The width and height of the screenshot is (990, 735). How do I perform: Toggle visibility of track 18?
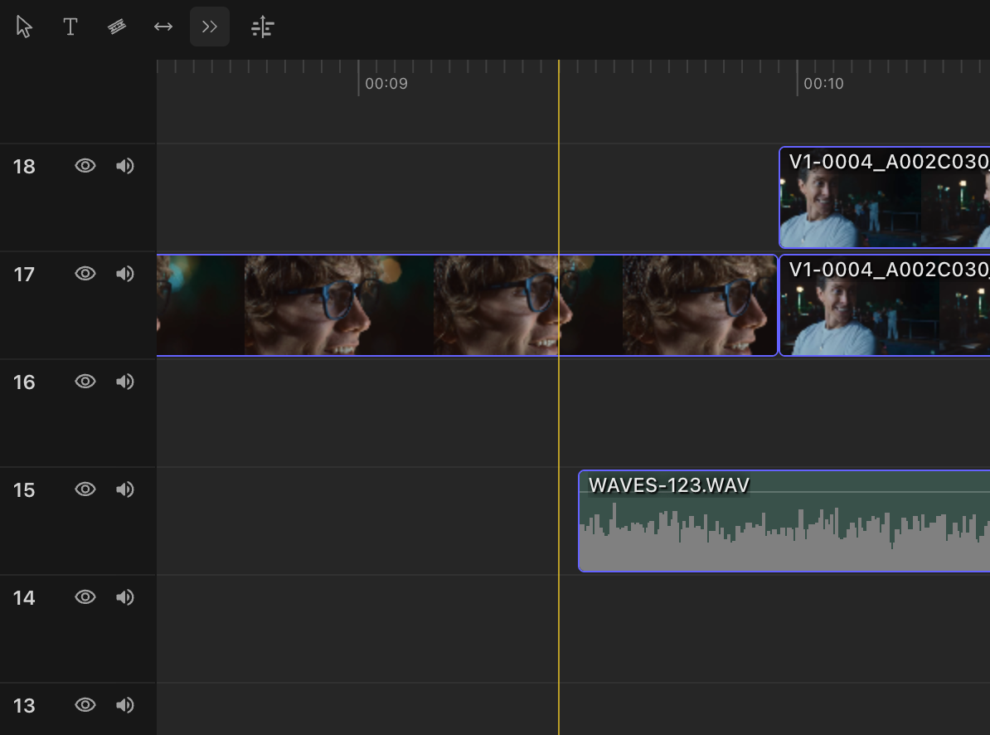pyautogui.click(x=85, y=165)
